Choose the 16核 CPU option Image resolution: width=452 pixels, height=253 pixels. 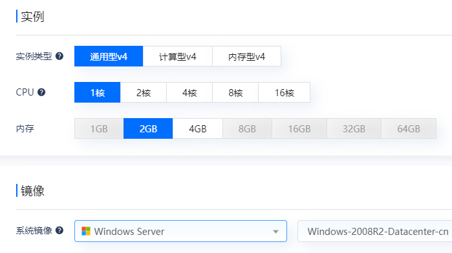285,92
